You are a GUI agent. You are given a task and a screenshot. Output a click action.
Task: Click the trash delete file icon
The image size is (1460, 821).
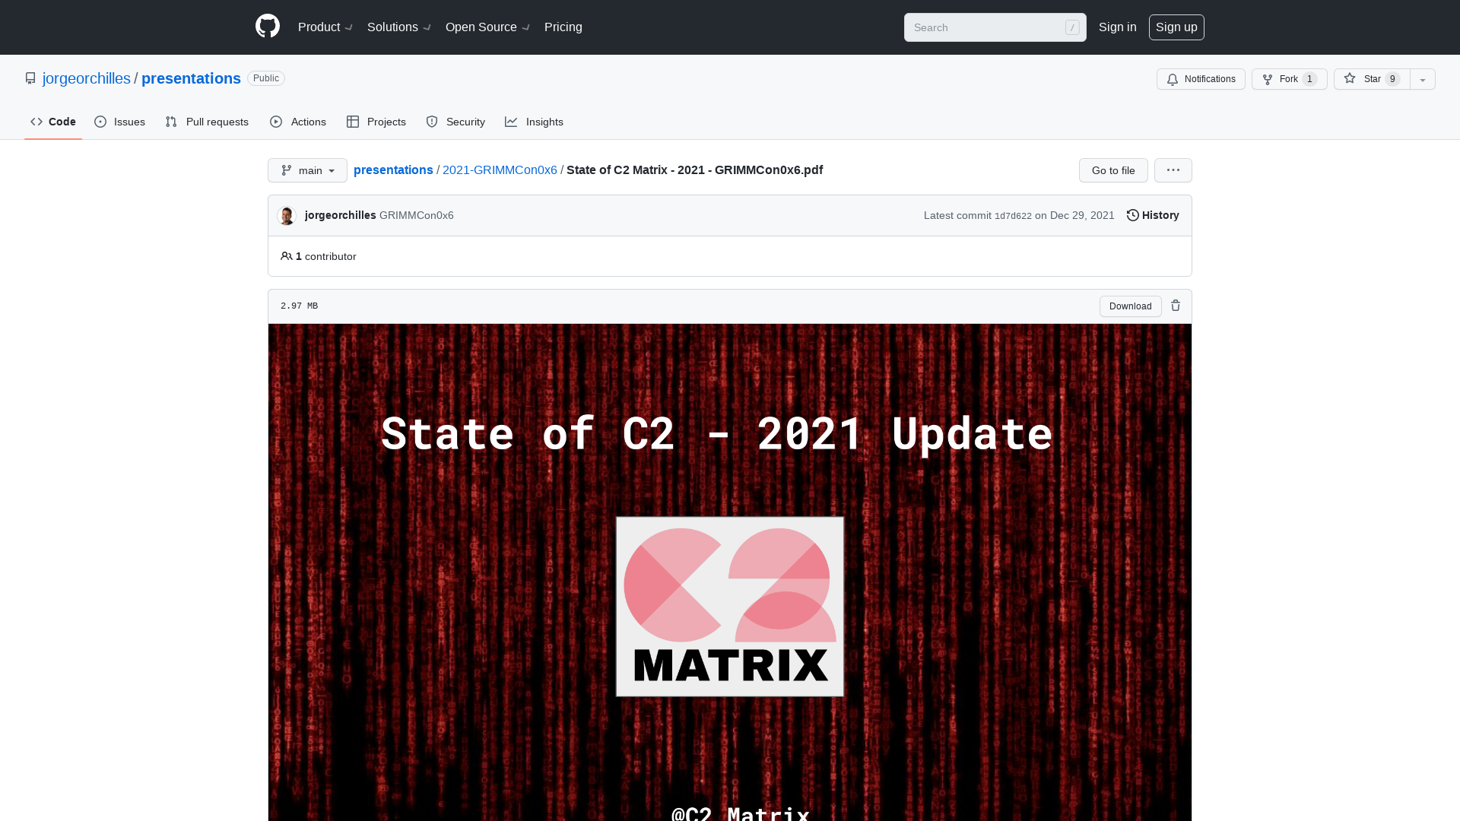(x=1176, y=306)
